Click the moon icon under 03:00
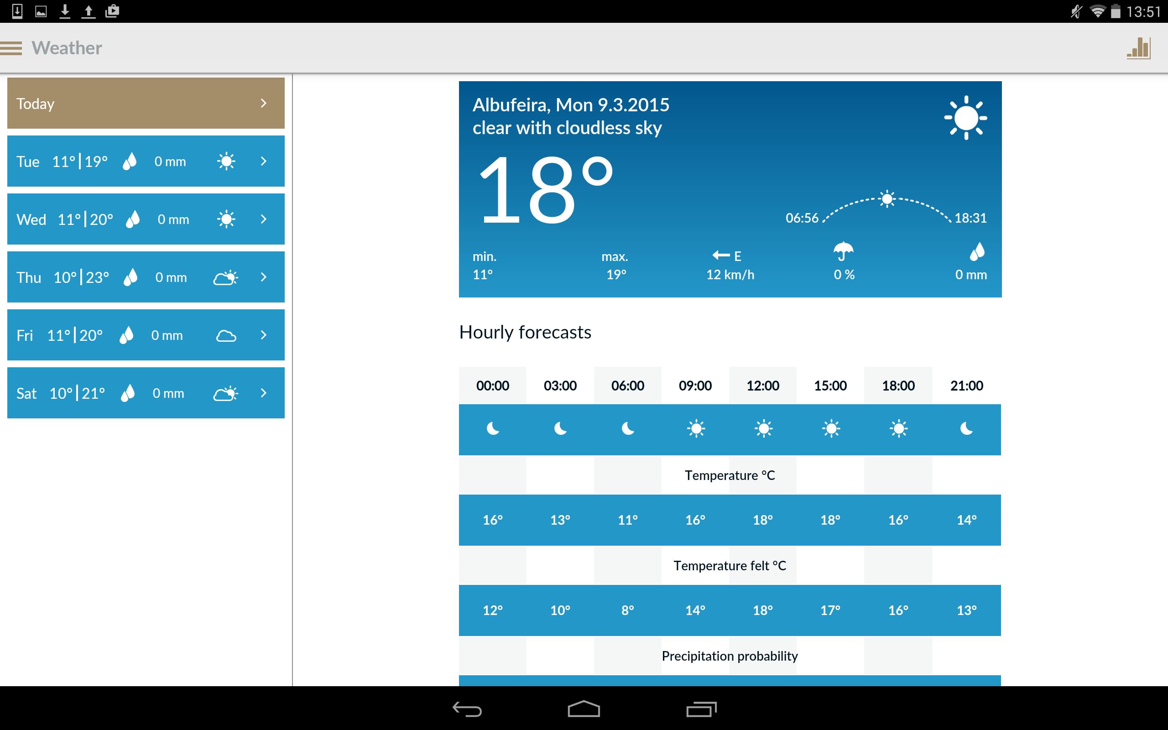 pyautogui.click(x=560, y=428)
